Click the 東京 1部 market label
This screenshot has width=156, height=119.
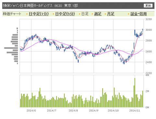(71, 5)
